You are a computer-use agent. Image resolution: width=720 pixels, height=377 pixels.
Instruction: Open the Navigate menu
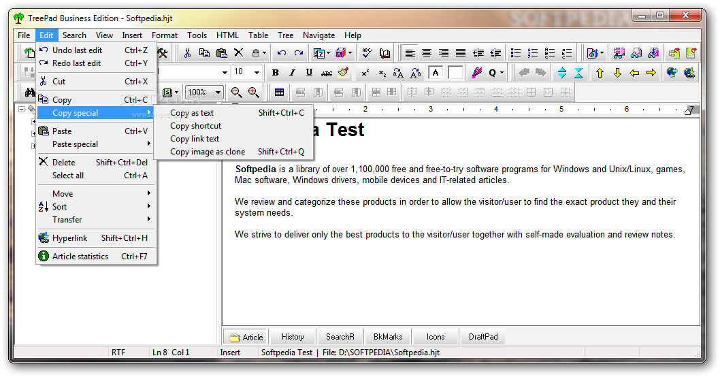pyautogui.click(x=318, y=35)
